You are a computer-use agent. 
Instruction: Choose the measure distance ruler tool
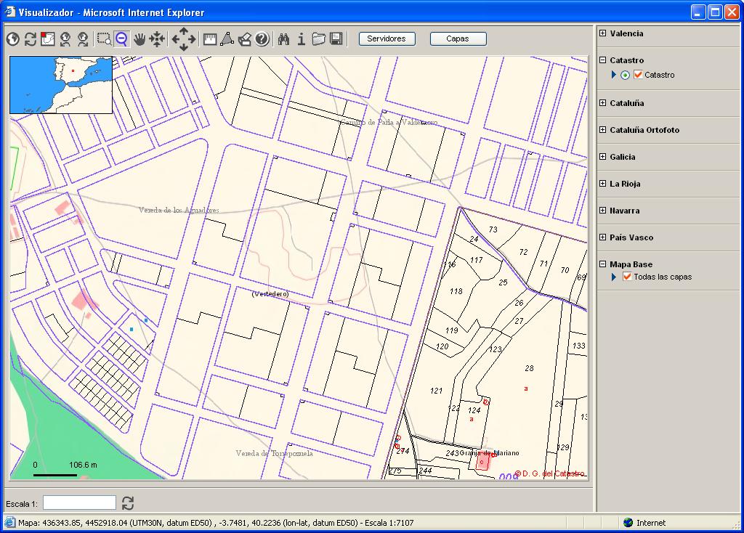210,39
